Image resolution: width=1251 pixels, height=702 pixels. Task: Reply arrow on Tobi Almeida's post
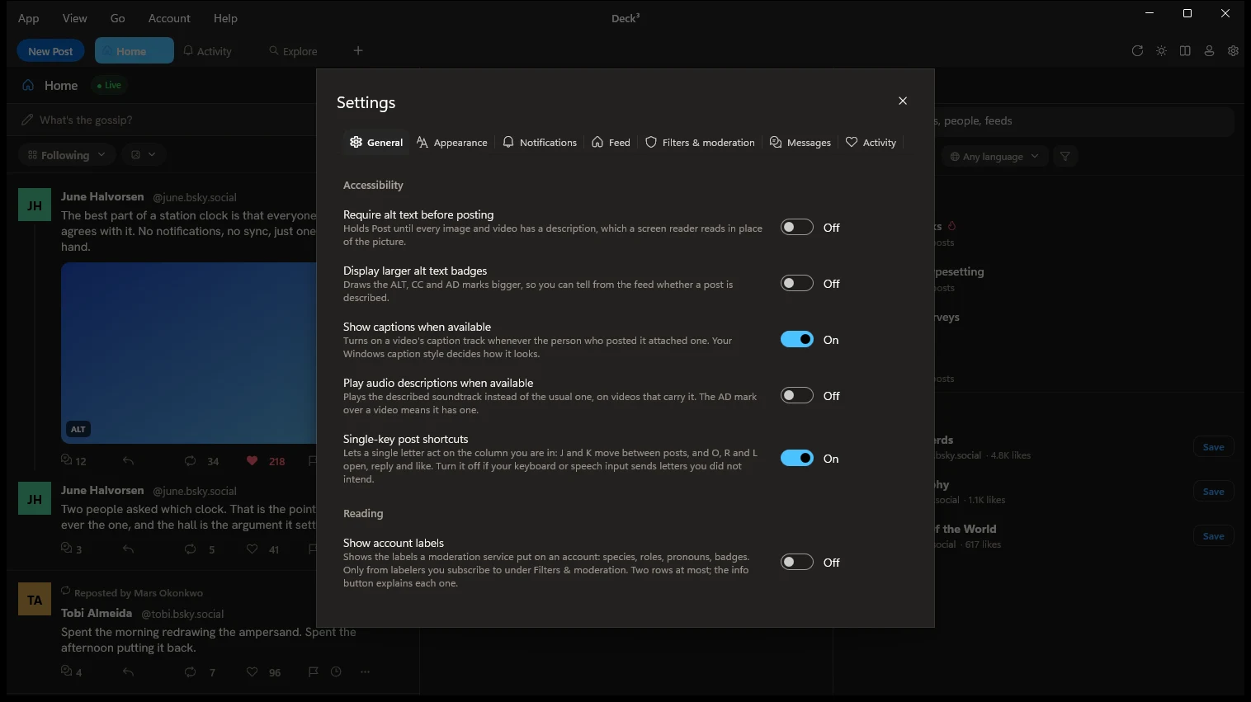[x=128, y=672]
